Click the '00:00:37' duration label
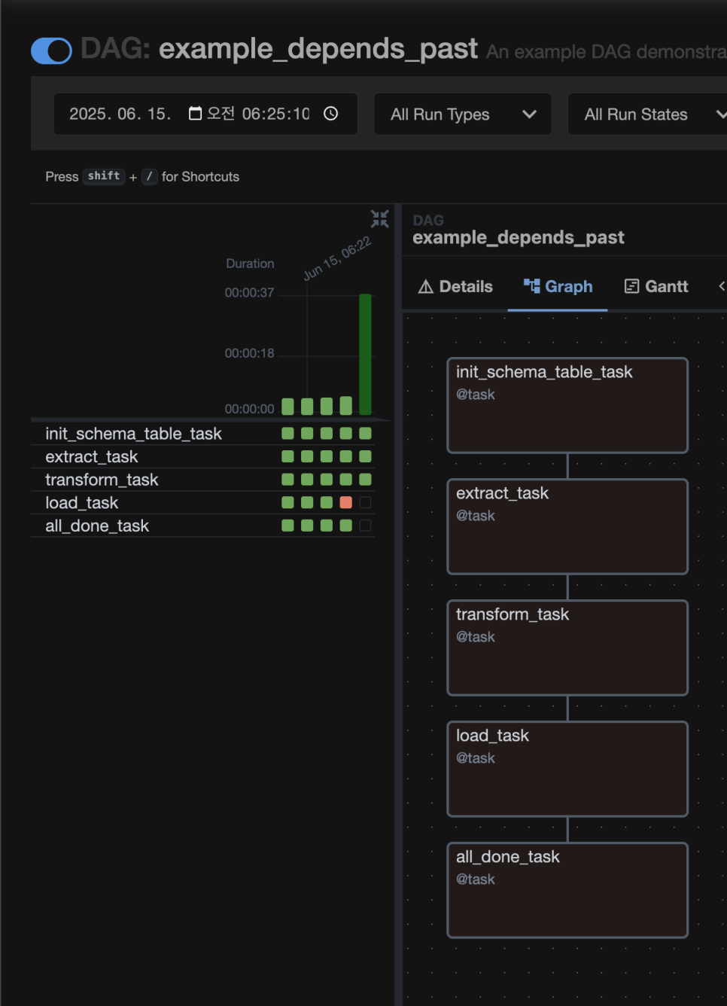 click(x=249, y=293)
